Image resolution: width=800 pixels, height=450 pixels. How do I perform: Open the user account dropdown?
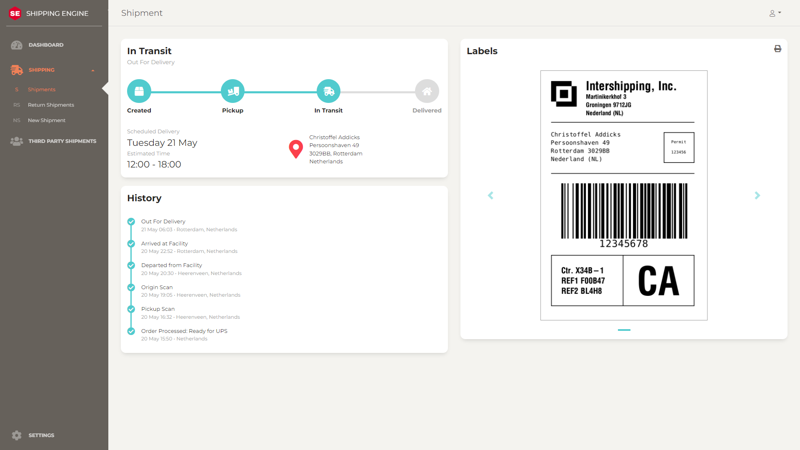(x=775, y=13)
